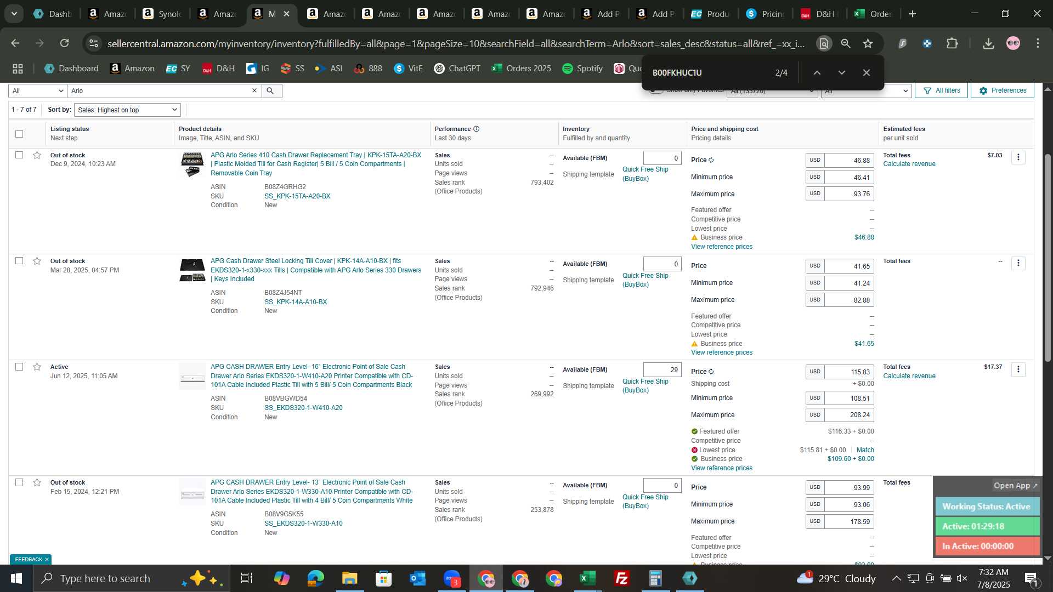
Task: Open the bookmarks apps grid icon
Action: [18, 69]
